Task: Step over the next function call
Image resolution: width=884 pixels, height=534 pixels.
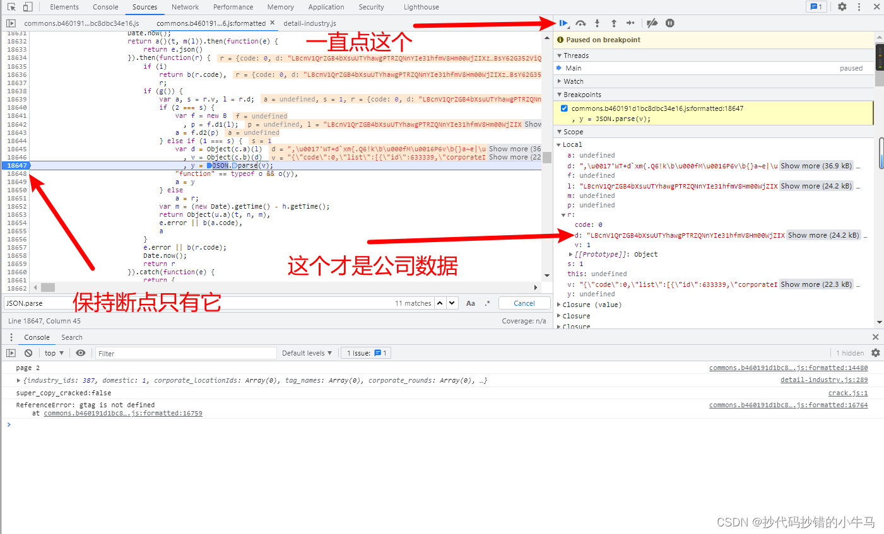Action: coord(580,23)
